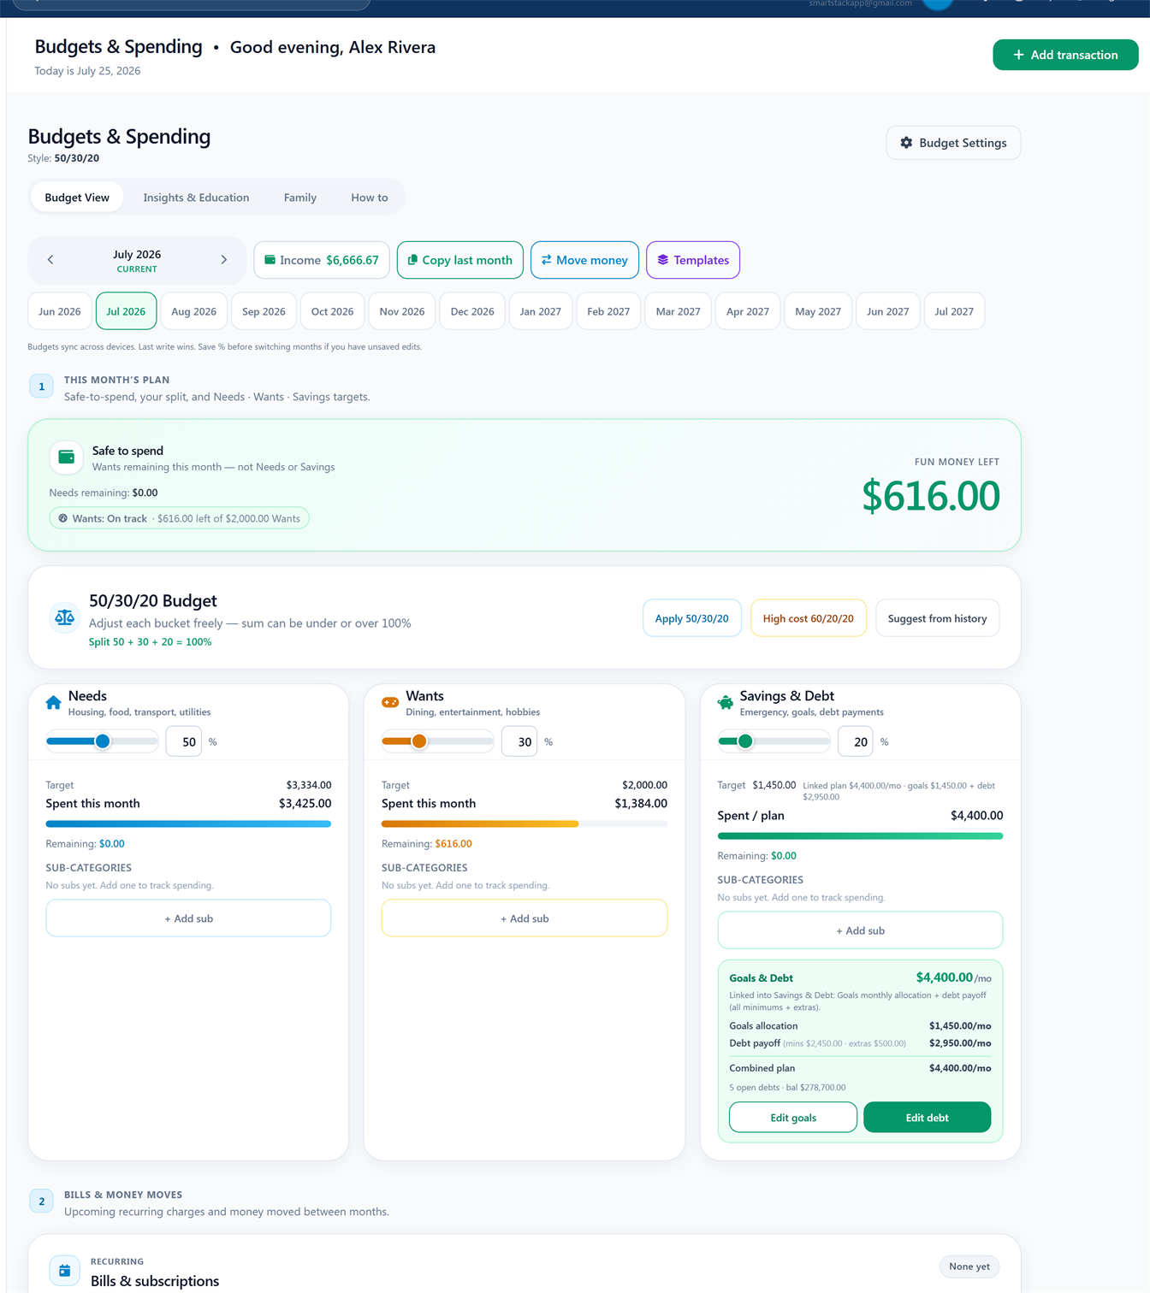Add a sub-category under Wants
This screenshot has height=1293, width=1150.
pos(525,918)
